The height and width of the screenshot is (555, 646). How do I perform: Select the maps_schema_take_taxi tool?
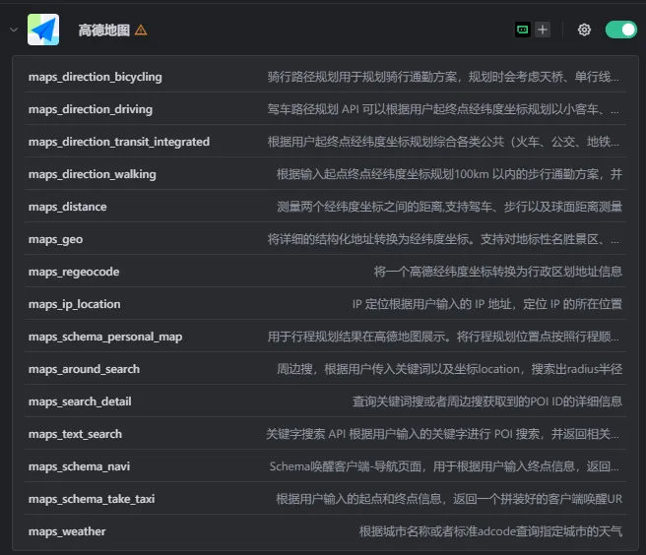tap(325, 500)
